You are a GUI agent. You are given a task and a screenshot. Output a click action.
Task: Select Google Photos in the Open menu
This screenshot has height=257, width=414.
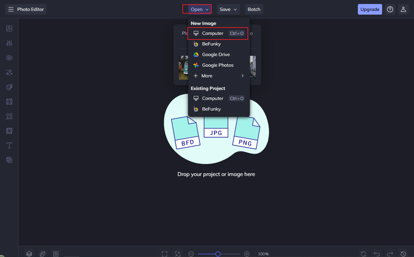pos(218,65)
